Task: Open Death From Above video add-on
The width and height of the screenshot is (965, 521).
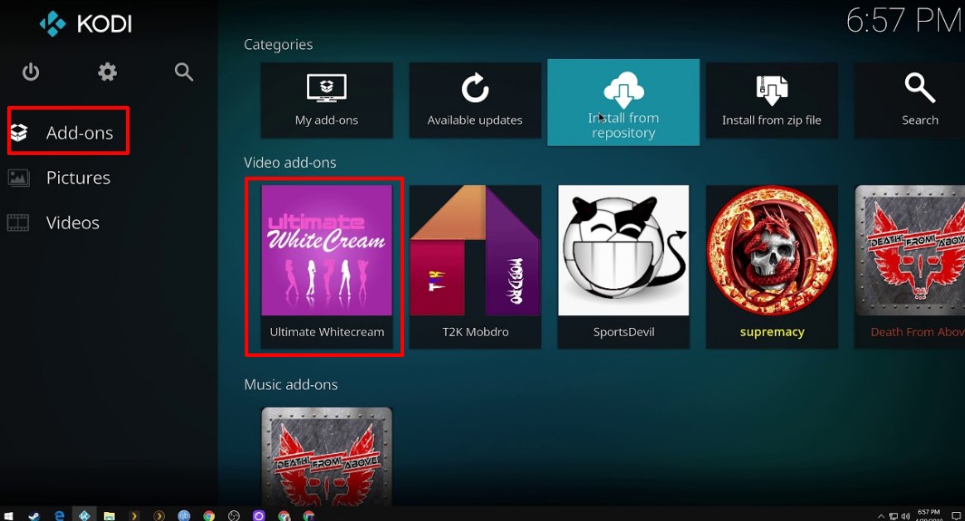Action: pyautogui.click(x=910, y=267)
